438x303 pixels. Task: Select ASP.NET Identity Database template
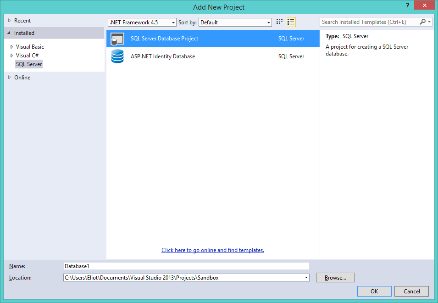(213, 56)
